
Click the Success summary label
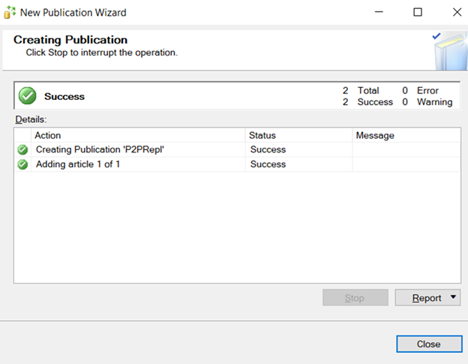pos(64,96)
